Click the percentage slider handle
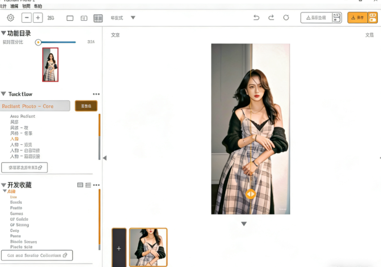 (38, 42)
